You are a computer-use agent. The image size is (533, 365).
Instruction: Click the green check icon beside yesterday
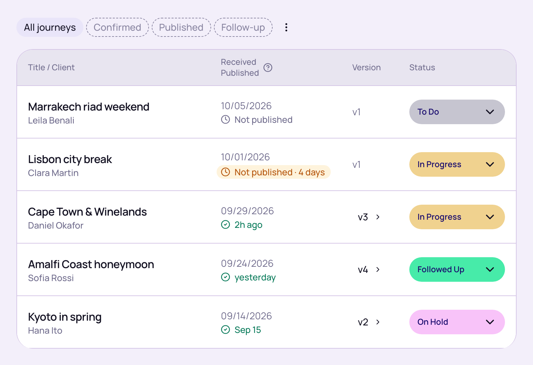click(225, 277)
